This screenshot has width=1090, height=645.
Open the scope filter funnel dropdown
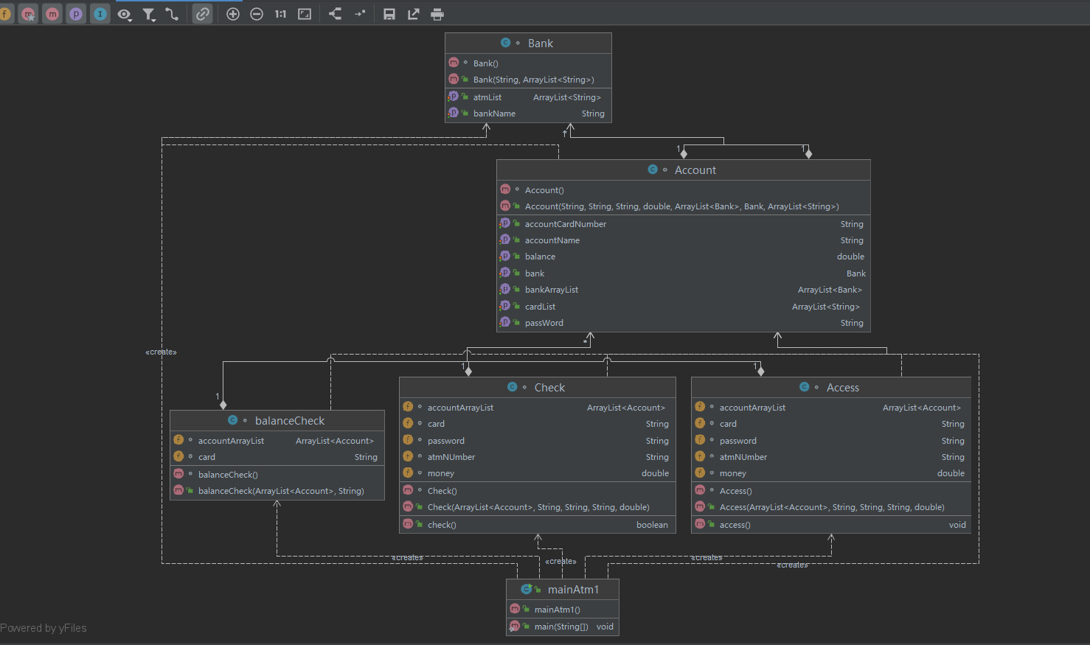click(149, 14)
